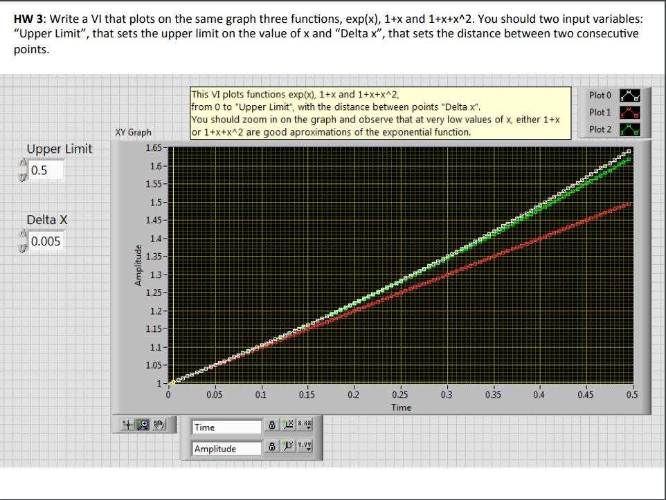This screenshot has width=666, height=500.
Task: Click the Plot 0 label in the legend
Action: click(x=600, y=95)
